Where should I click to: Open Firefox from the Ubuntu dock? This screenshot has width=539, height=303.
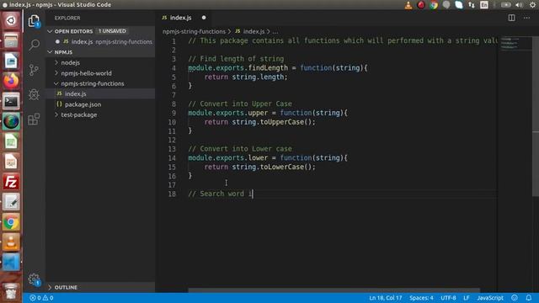pyautogui.click(x=11, y=81)
